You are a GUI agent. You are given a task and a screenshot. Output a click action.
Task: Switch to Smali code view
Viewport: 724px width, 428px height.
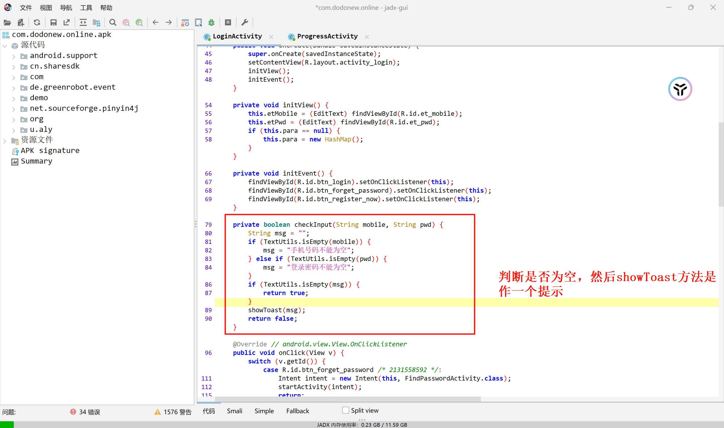point(234,411)
